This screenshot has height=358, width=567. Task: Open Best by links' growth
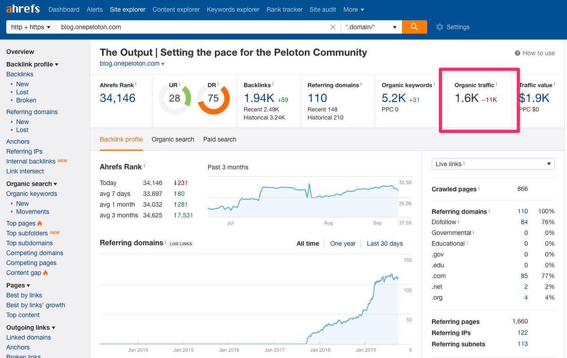coord(35,305)
